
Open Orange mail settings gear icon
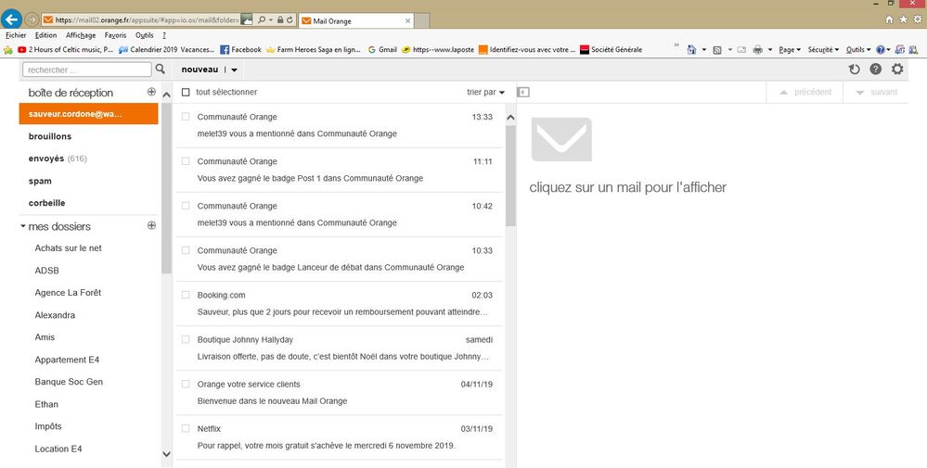[897, 70]
